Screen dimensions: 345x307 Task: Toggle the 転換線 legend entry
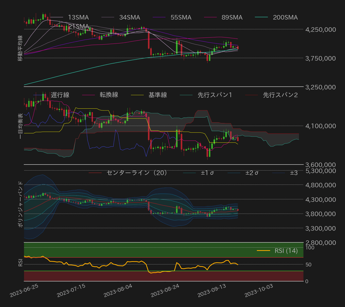109,95
